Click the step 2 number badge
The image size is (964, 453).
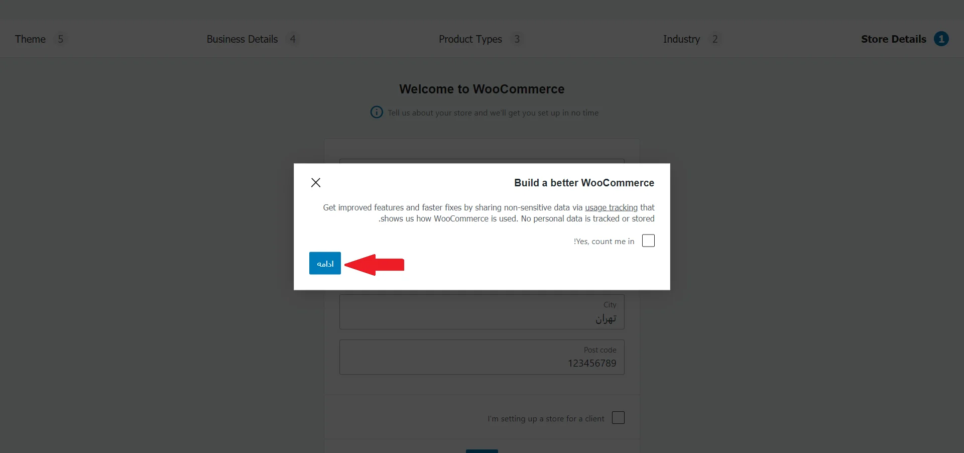715,39
